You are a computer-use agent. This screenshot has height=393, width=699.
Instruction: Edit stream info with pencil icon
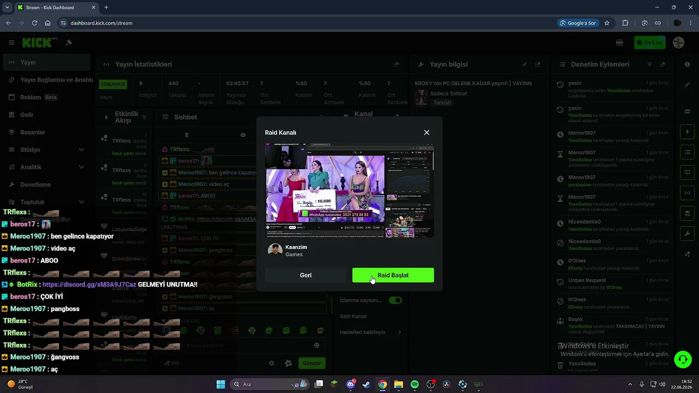(524, 64)
